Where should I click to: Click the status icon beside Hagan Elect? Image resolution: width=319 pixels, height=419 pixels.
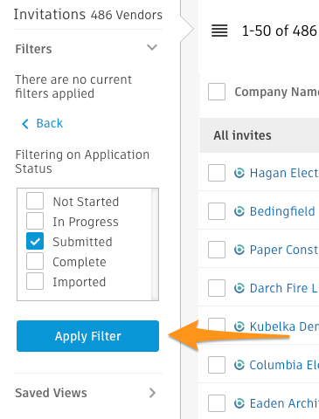239,173
